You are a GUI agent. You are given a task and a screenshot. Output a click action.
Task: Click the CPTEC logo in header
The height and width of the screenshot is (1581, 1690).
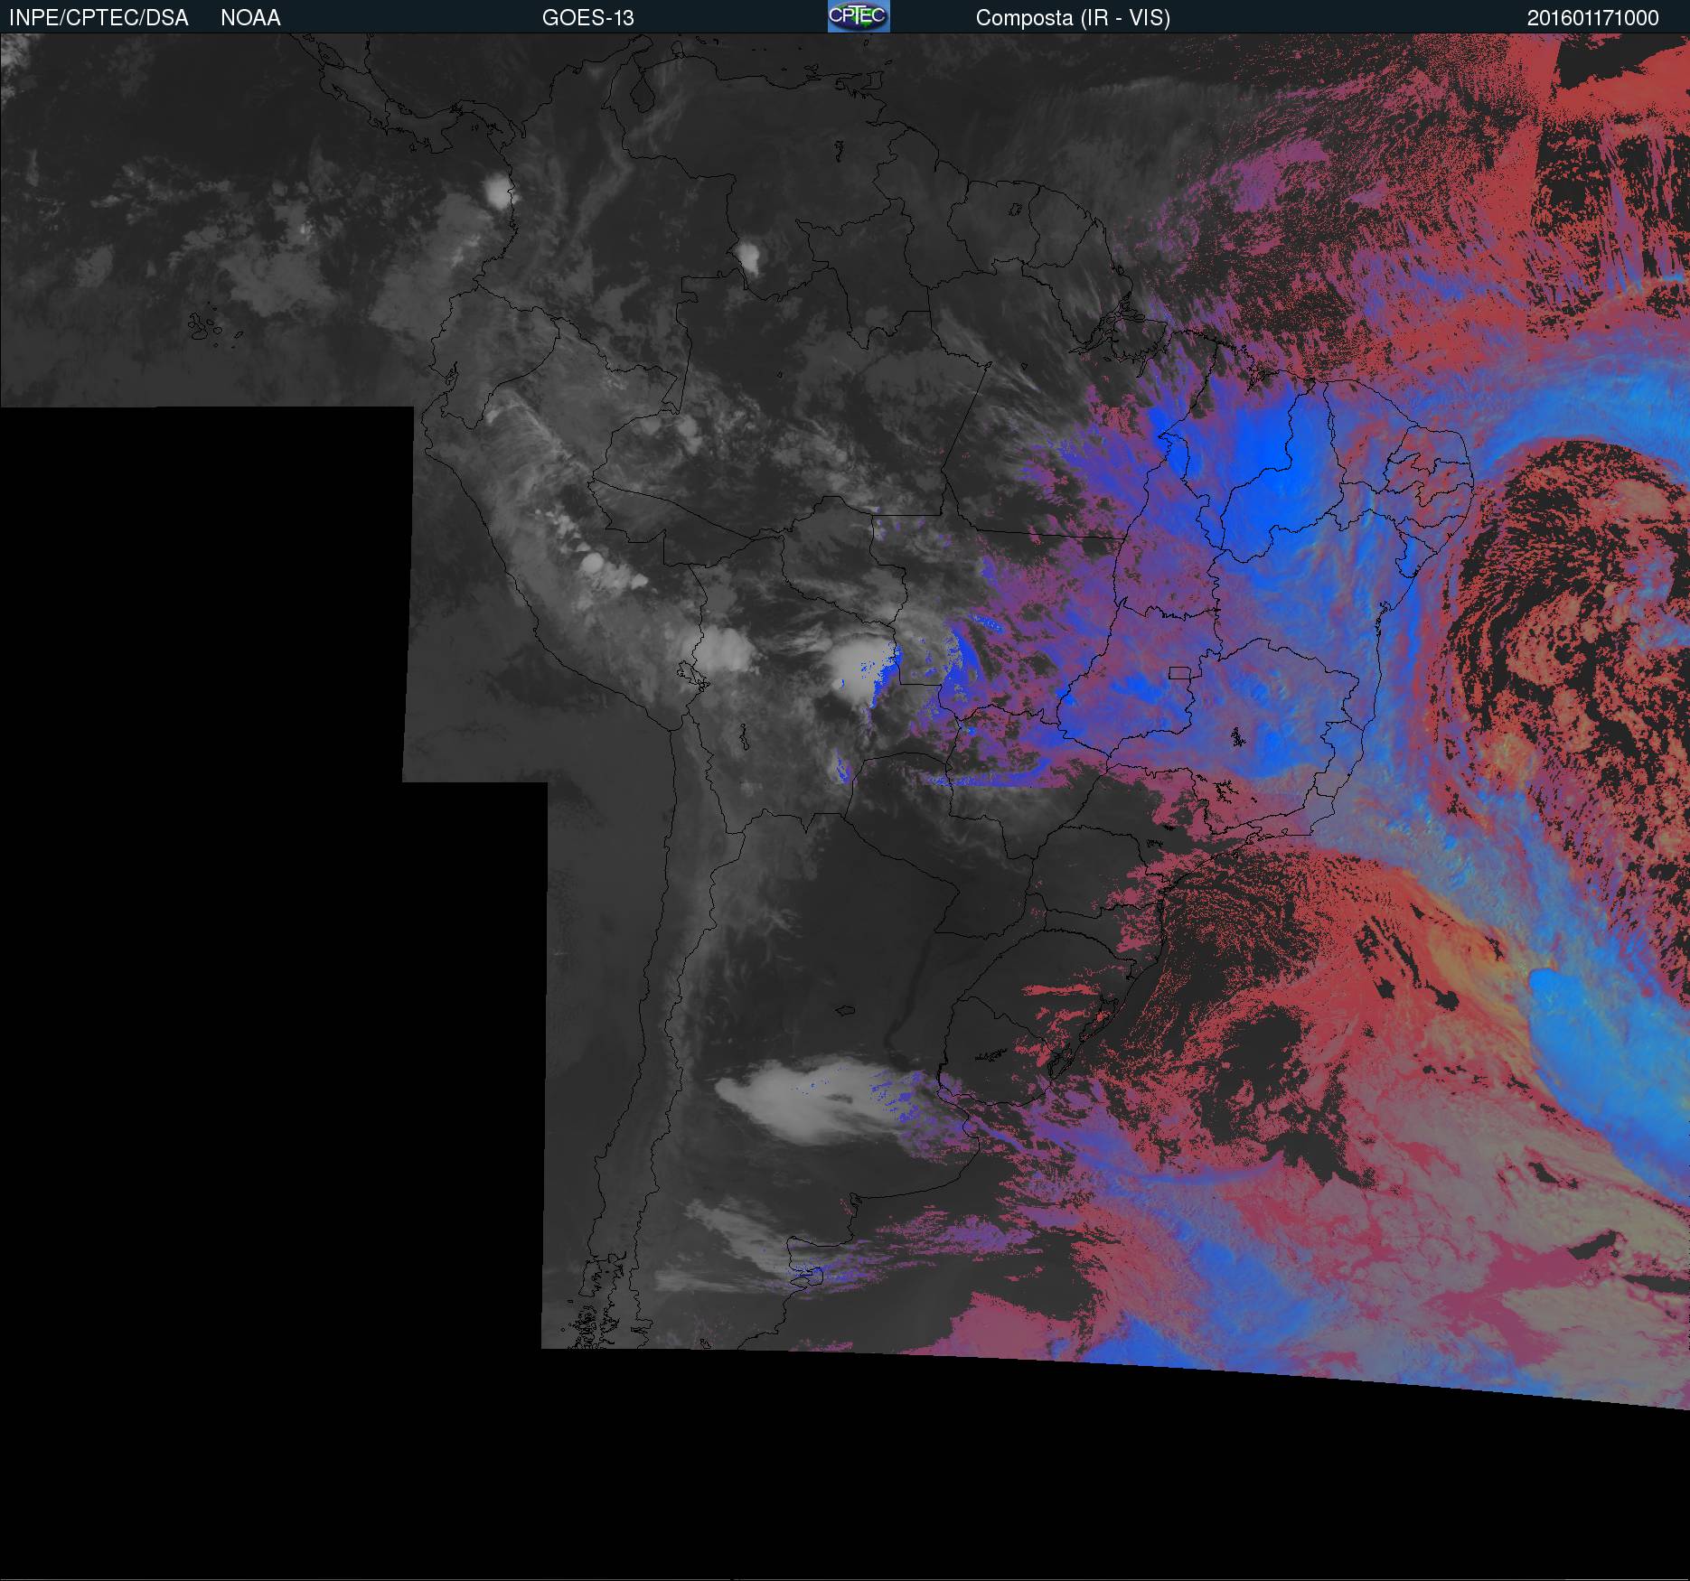pos(859,16)
